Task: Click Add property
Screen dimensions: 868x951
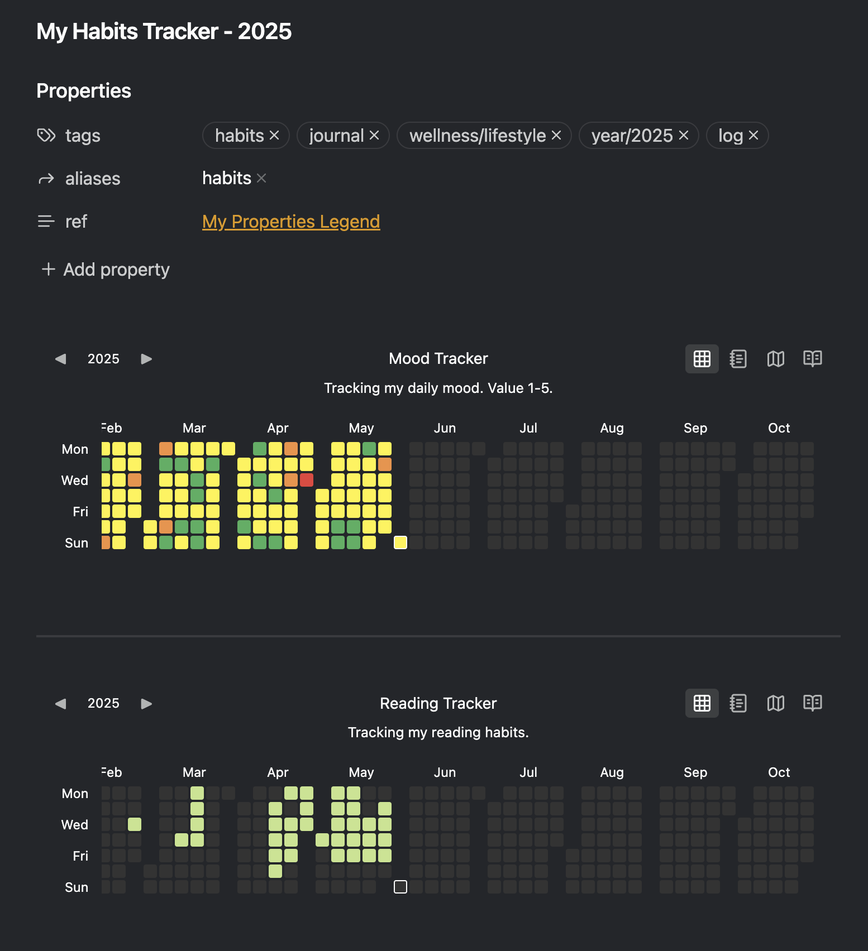Action: tap(106, 270)
